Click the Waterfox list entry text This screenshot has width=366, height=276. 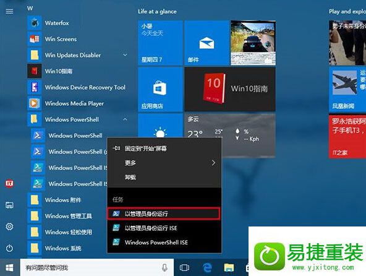pyautogui.click(x=57, y=23)
